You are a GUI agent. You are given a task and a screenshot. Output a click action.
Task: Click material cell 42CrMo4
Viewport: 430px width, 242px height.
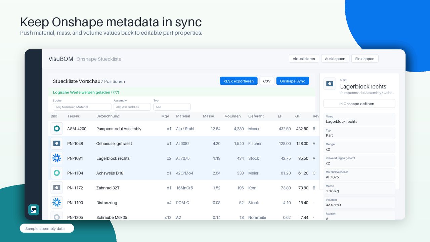pos(185,173)
